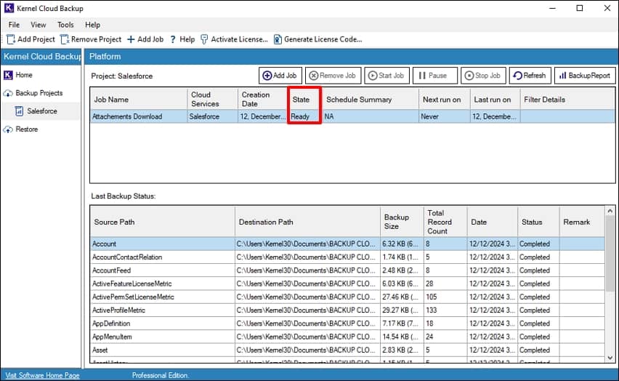Open the File menu

pos(14,25)
